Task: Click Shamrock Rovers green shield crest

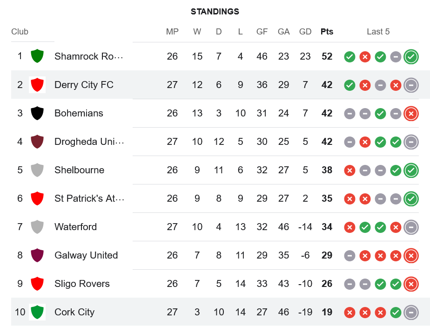Action: point(37,56)
